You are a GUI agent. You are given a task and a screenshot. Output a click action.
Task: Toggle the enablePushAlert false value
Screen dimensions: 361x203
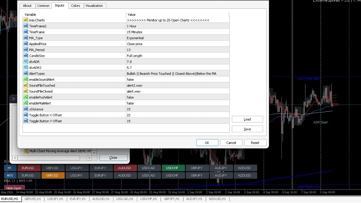[177, 97]
